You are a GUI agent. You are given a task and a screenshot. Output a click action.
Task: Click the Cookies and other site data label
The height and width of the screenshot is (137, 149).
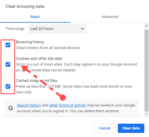pos(39,59)
